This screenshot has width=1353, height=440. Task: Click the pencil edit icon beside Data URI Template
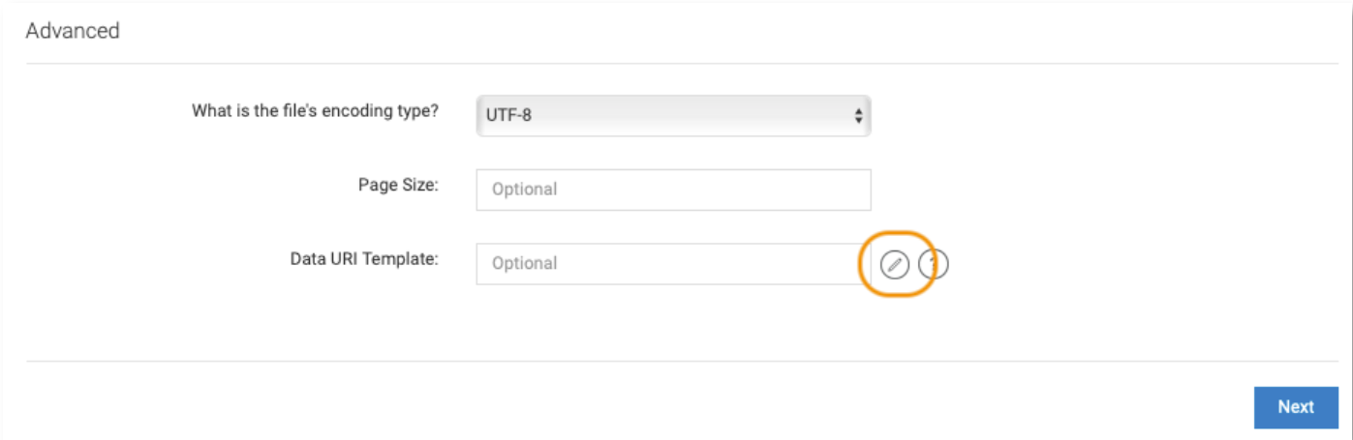(x=894, y=264)
